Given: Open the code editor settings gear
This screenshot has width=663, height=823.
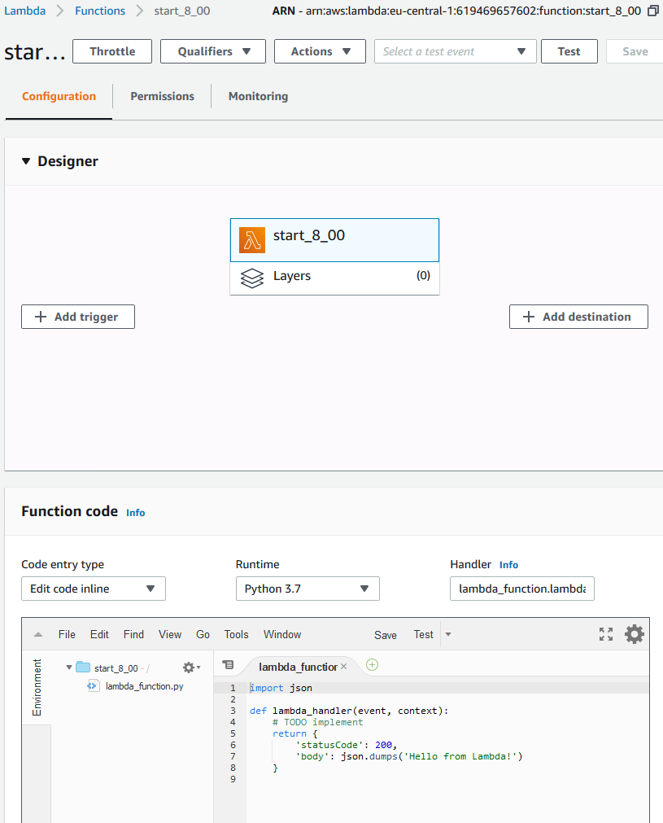Looking at the screenshot, I should 635,634.
